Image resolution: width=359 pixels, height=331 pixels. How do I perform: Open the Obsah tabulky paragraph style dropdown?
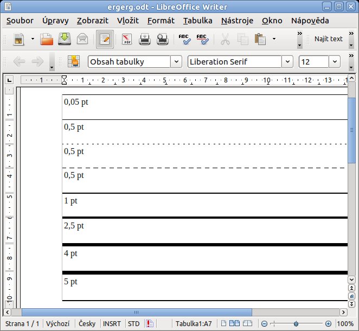176,62
